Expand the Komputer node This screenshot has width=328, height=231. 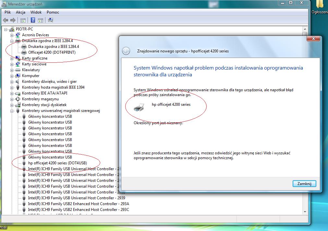pyautogui.click(x=12, y=76)
